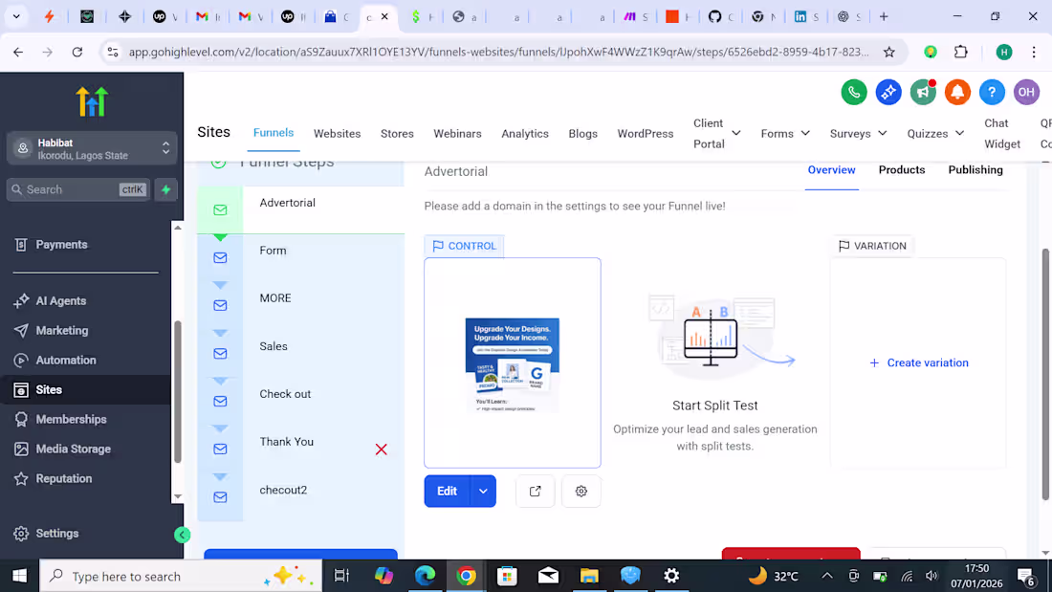Open WordPress tab
This screenshot has width=1052, height=592.
point(646,134)
